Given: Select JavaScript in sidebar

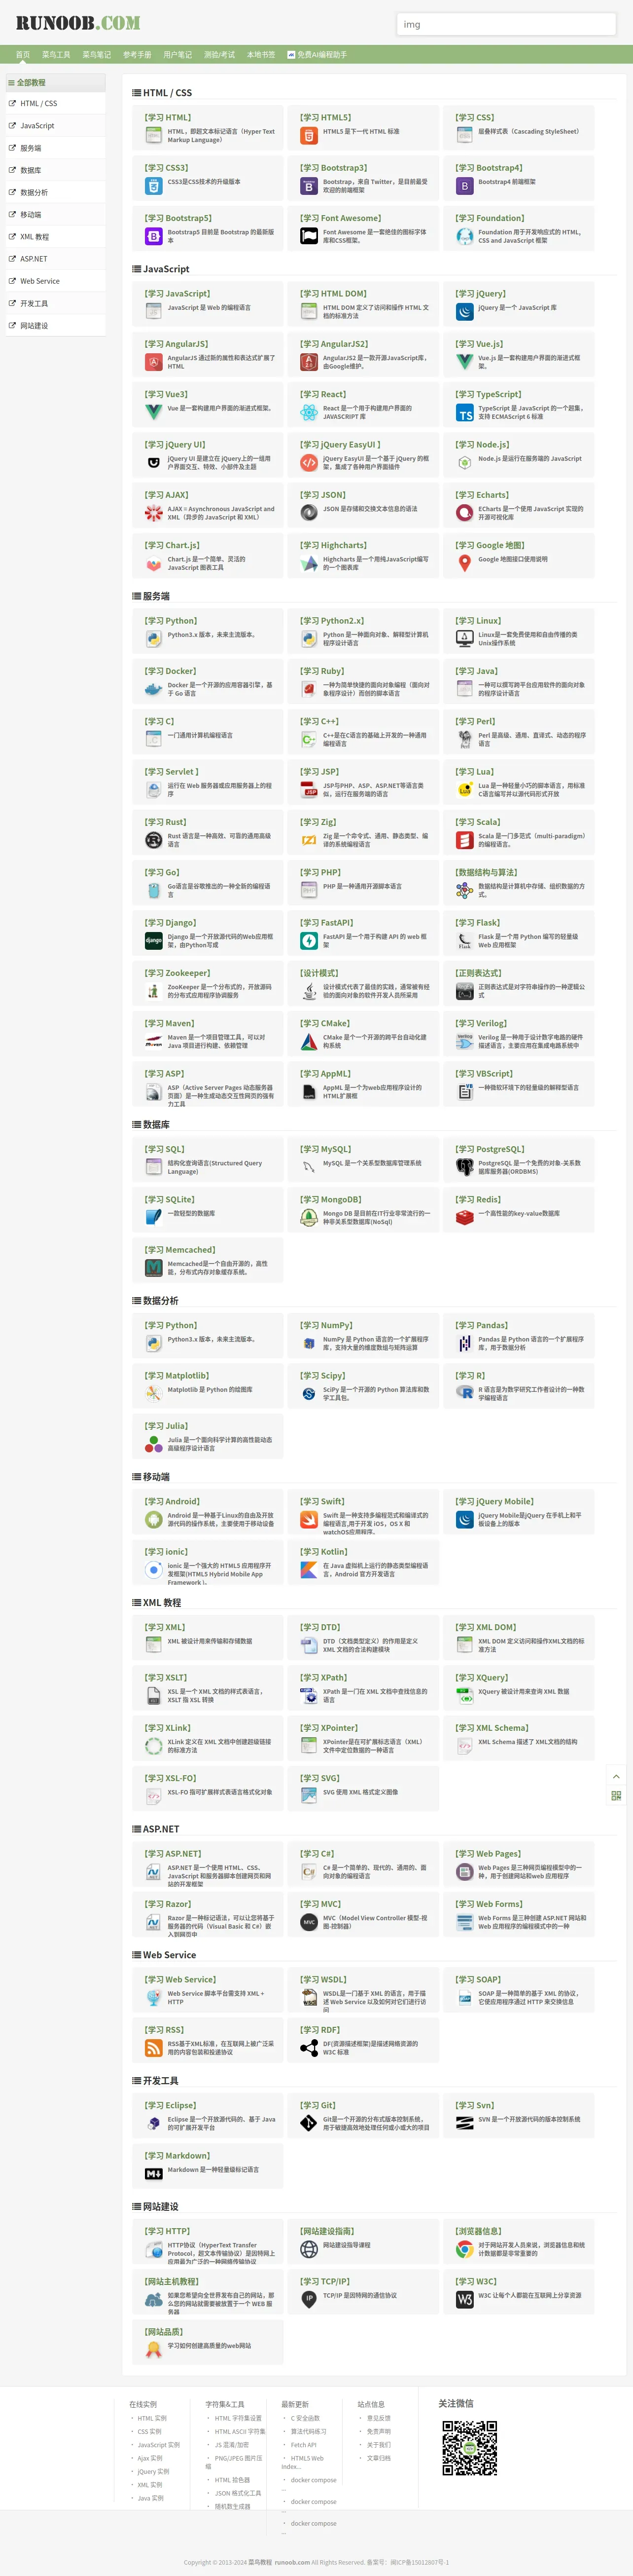Looking at the screenshot, I should (55, 126).
